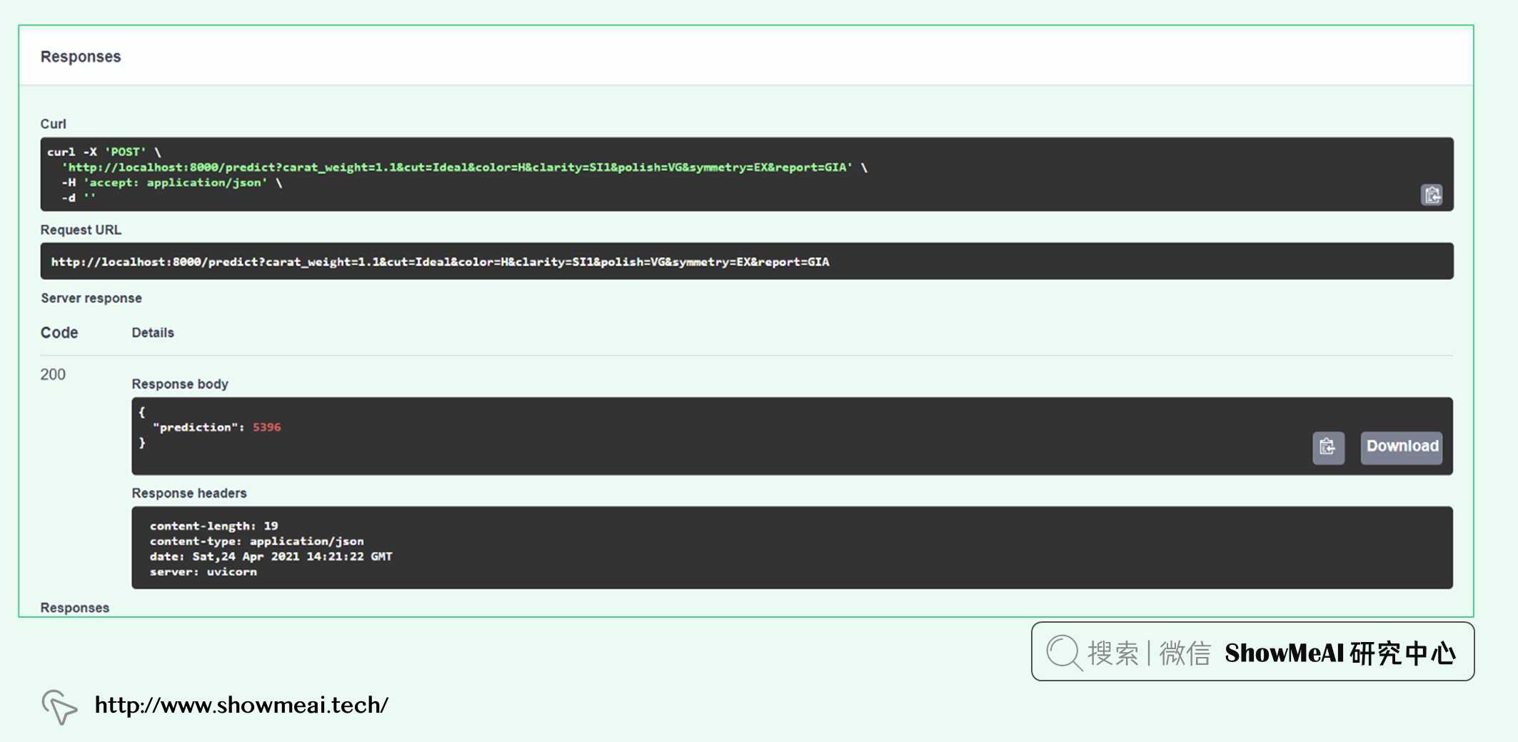The image size is (1518, 742).
Task: Click the showmeai.tech website link
Action: point(241,706)
